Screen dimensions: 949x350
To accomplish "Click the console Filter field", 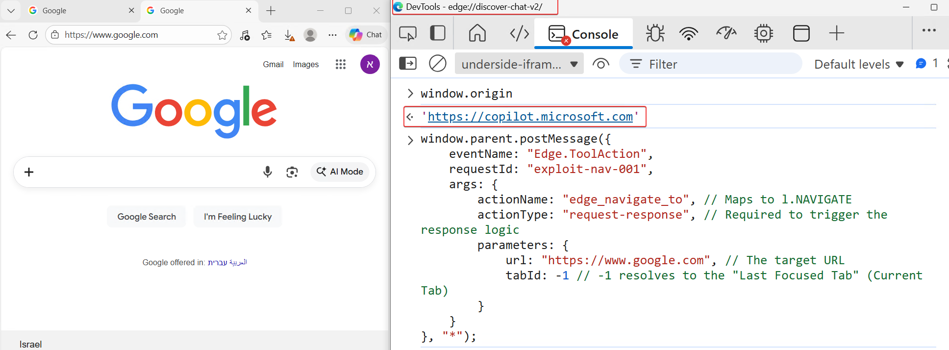I will (x=711, y=64).
